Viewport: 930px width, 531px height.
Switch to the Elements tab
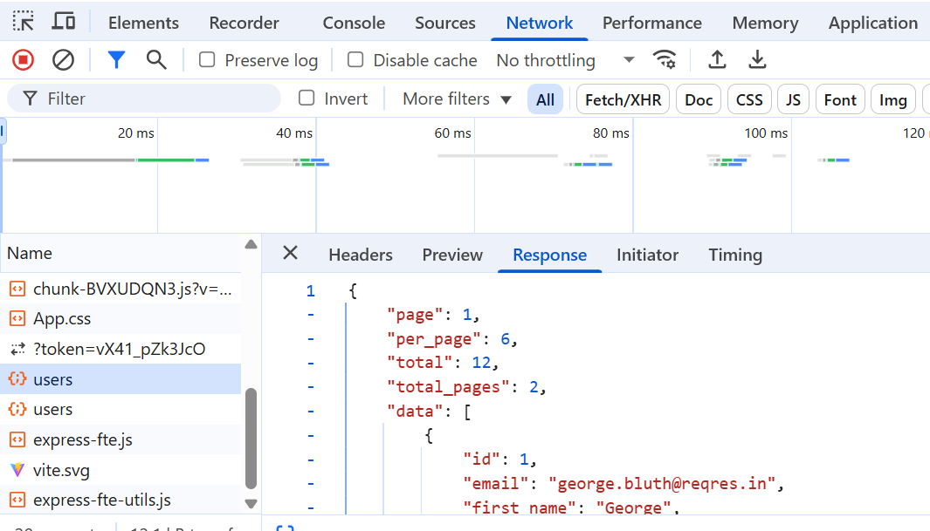tap(143, 23)
